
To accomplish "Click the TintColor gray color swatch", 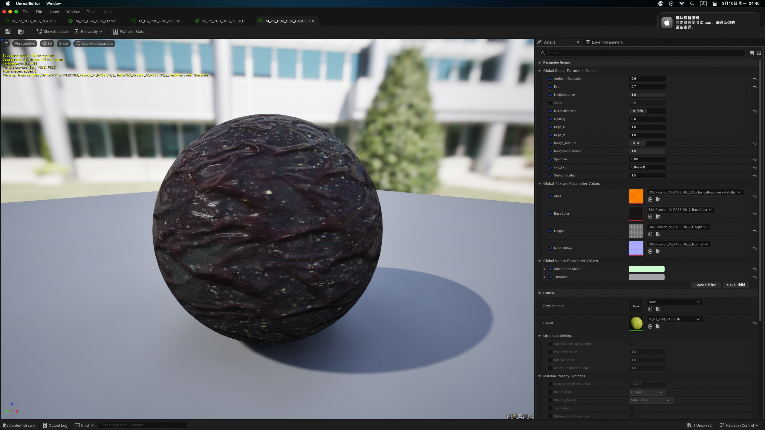I will [647, 277].
